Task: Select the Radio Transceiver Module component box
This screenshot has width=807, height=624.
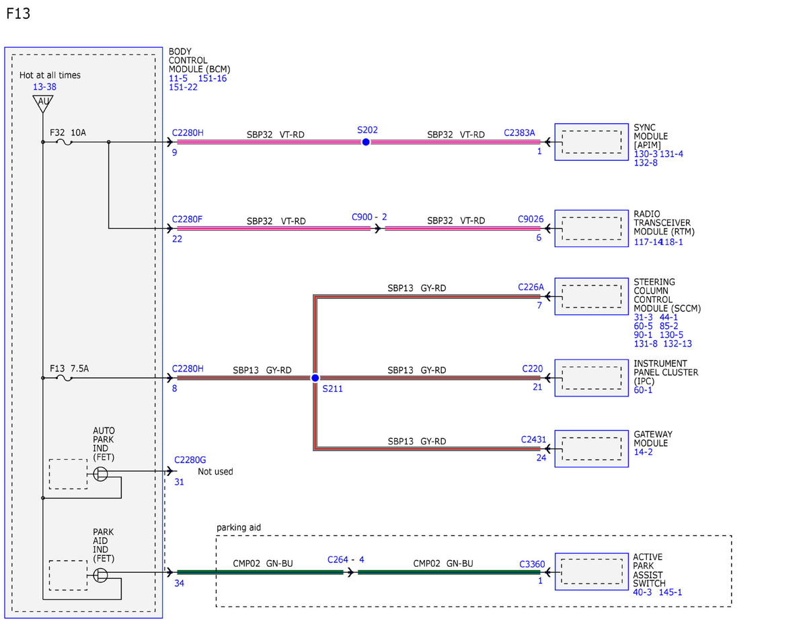Action: [x=591, y=228]
